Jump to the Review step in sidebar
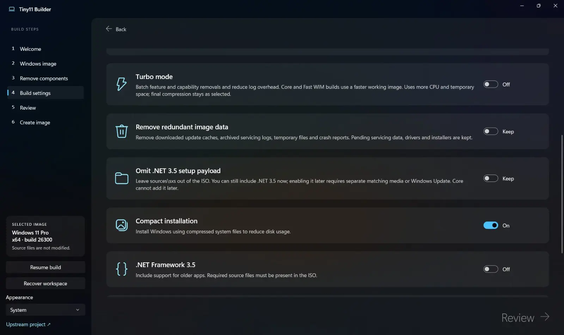 click(45, 108)
